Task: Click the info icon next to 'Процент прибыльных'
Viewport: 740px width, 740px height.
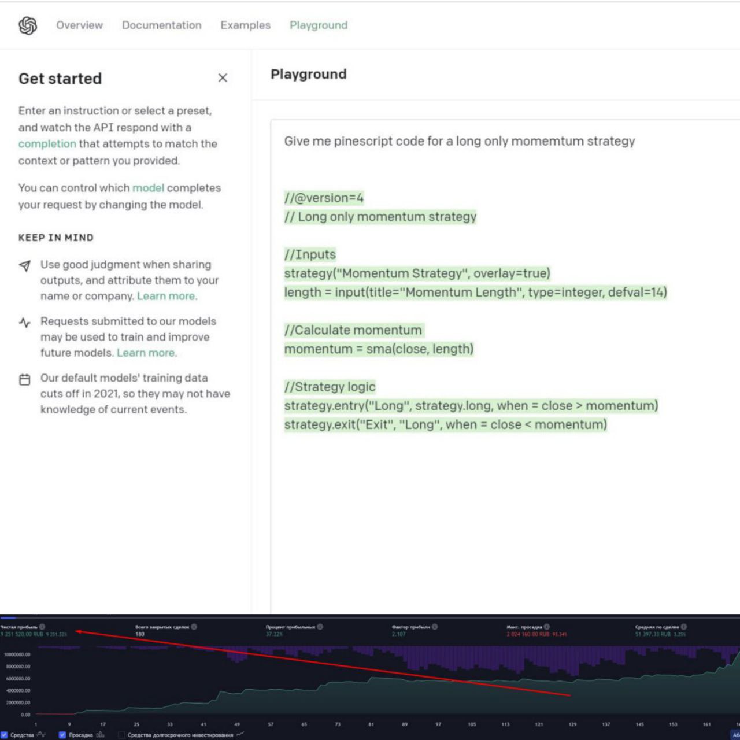Action: click(320, 627)
